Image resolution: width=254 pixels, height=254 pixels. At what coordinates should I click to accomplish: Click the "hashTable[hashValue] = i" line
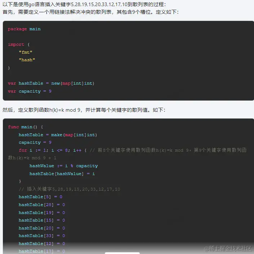(62, 174)
